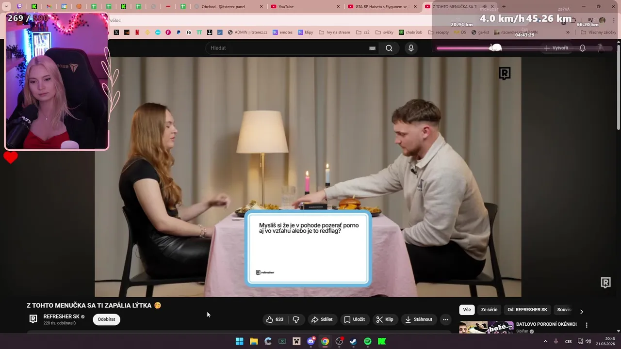Like the video with thumbs-up 633
Image resolution: width=621 pixels, height=349 pixels.
[x=275, y=319]
